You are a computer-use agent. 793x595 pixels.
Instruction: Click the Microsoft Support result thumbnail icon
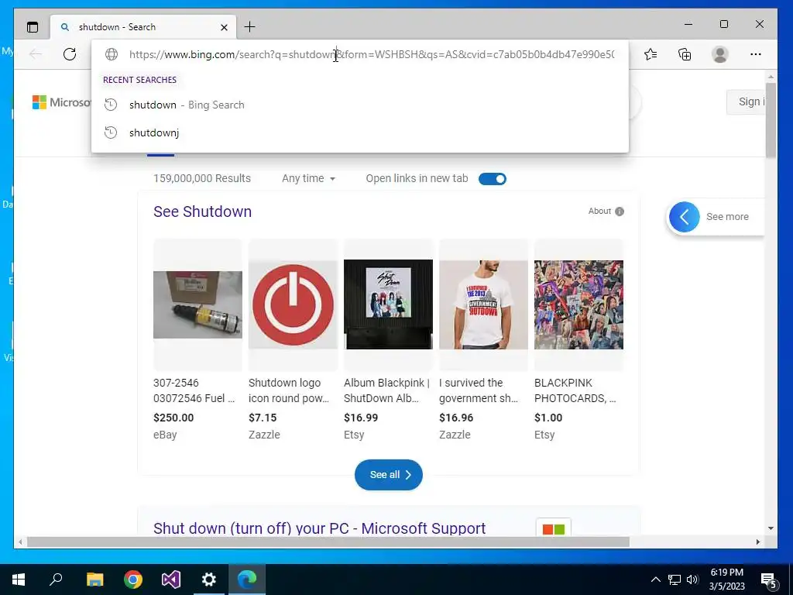click(553, 528)
